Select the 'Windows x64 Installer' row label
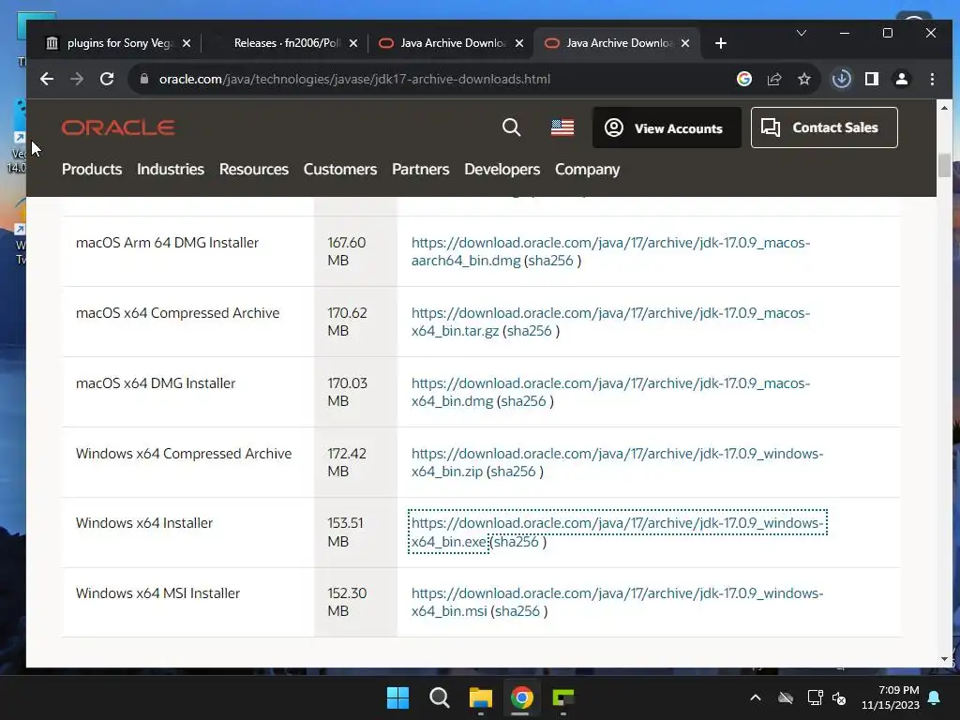960x720 pixels. pos(143,523)
